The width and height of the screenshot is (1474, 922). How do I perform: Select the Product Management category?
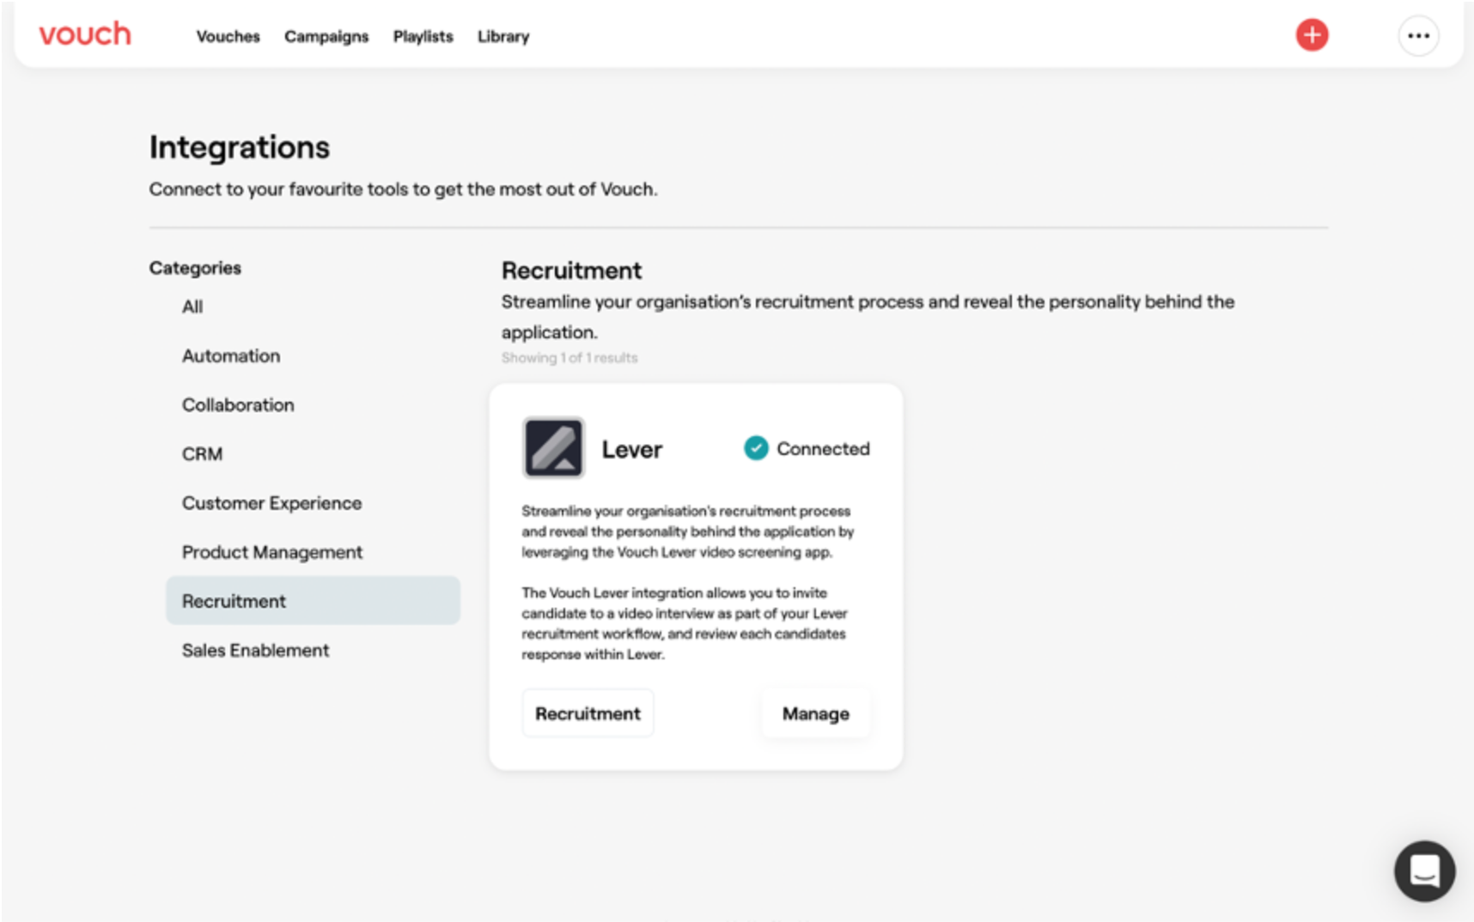(271, 552)
